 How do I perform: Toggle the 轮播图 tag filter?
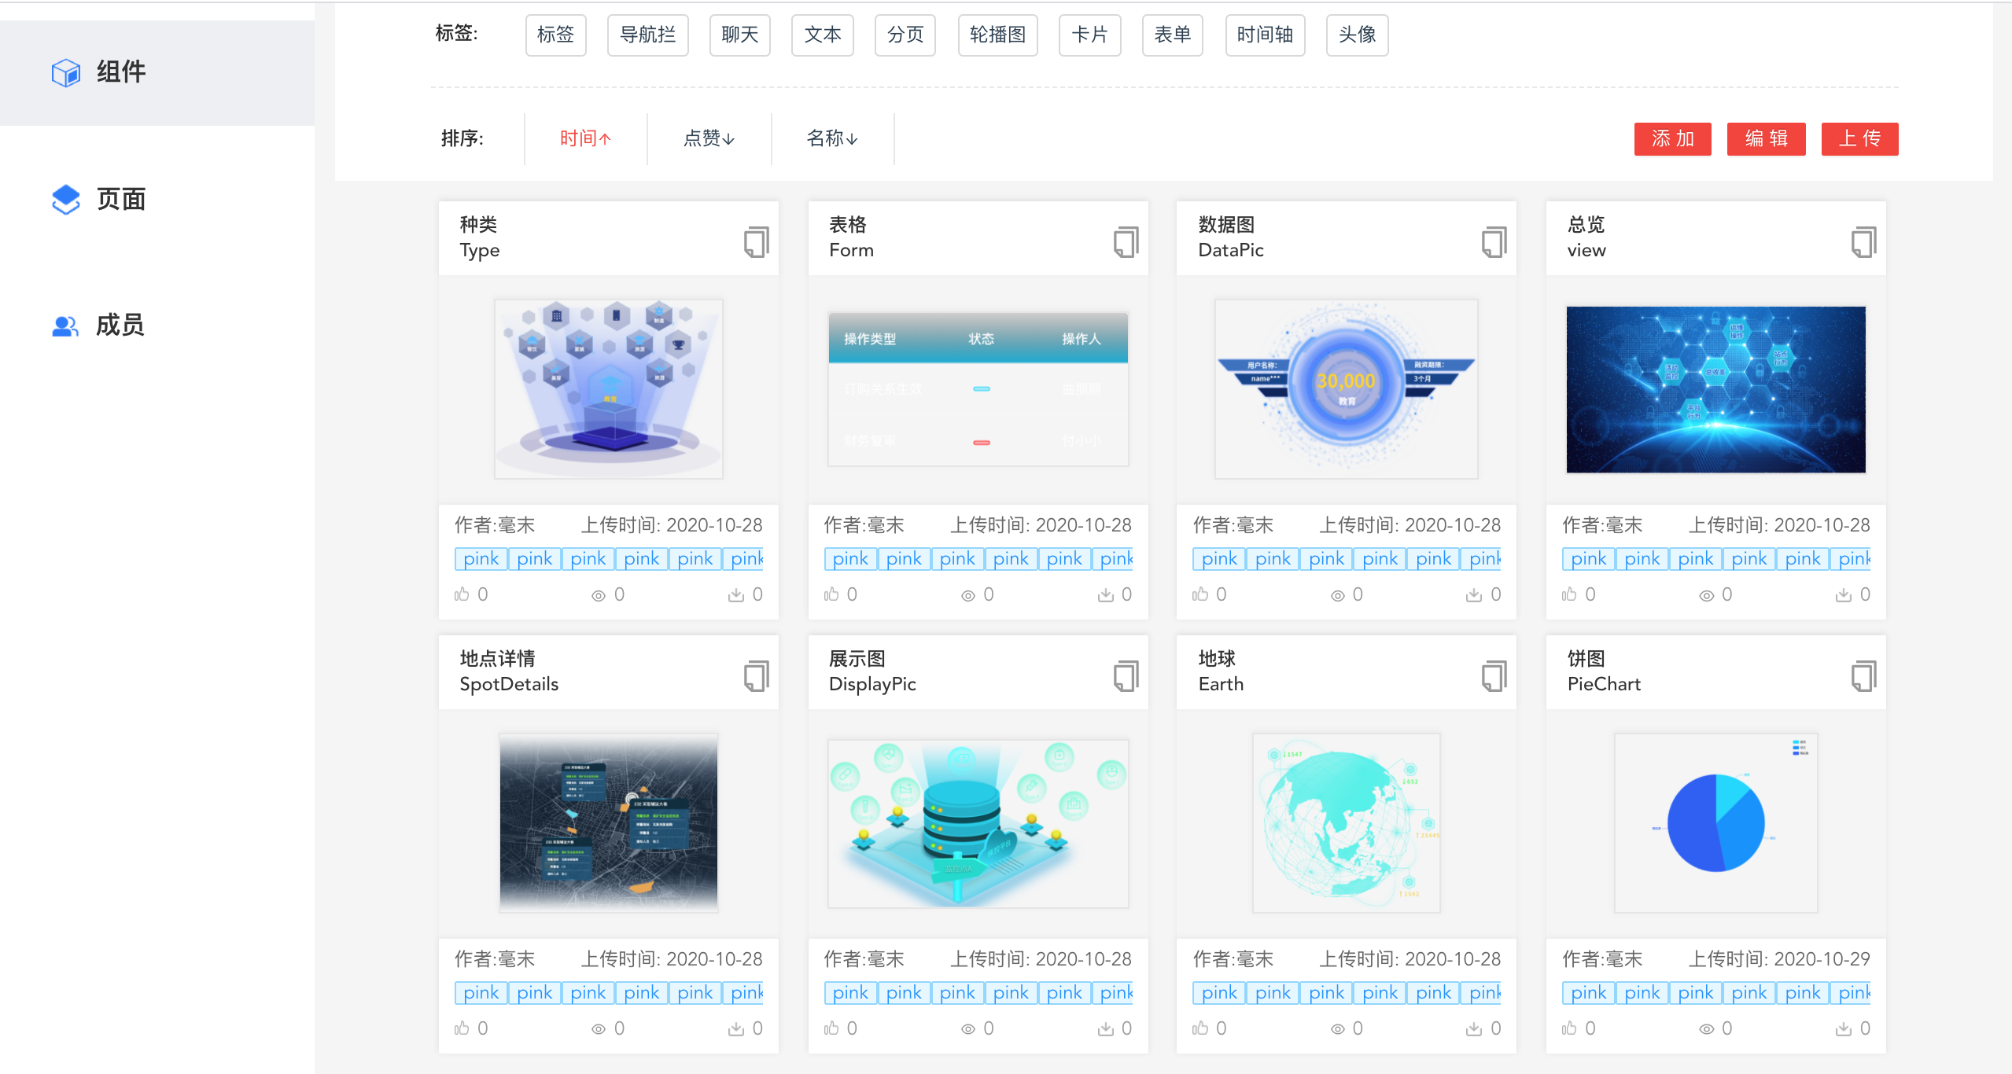[997, 35]
